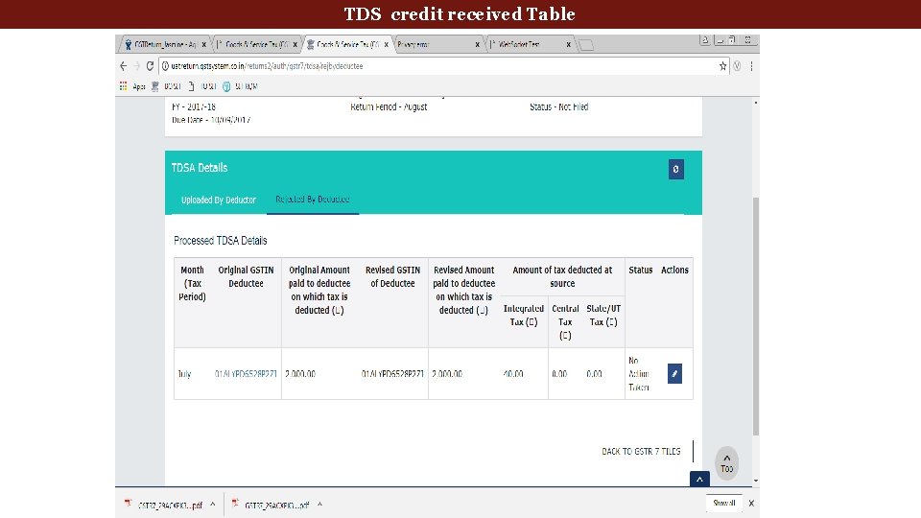Click the browser forward arrow

(137, 66)
